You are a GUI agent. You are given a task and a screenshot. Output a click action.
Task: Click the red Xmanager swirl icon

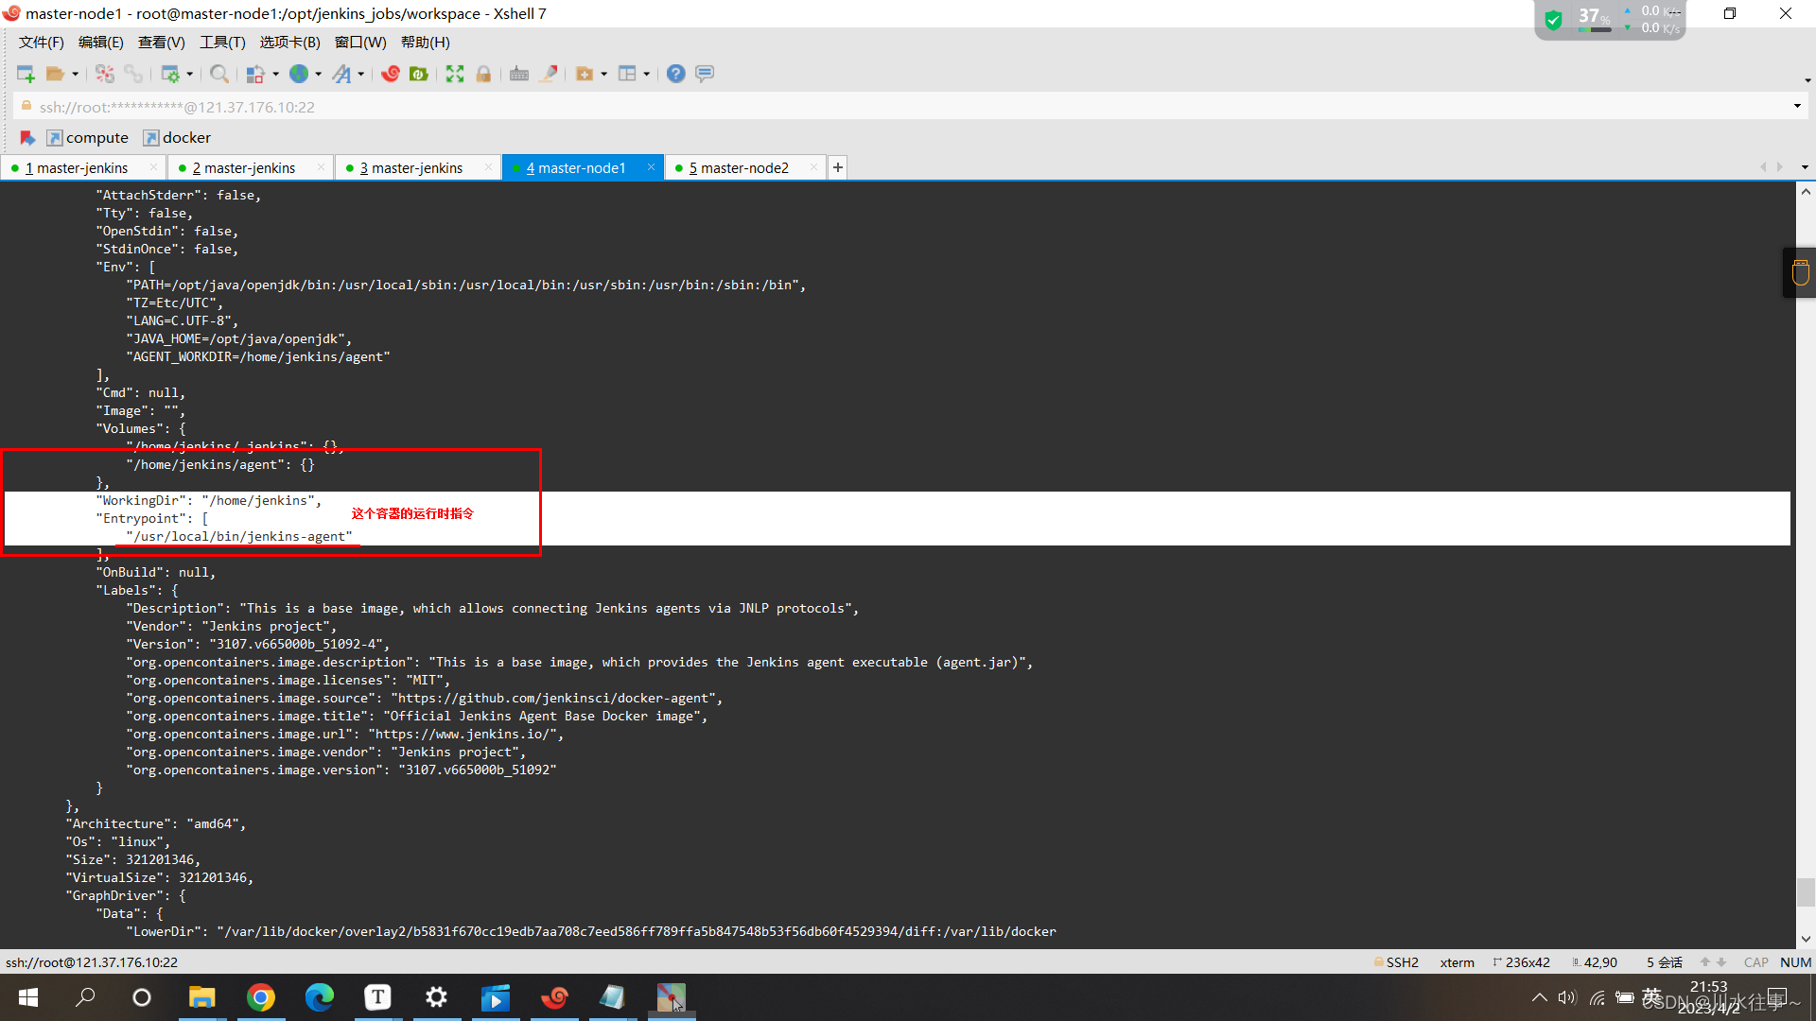(391, 74)
